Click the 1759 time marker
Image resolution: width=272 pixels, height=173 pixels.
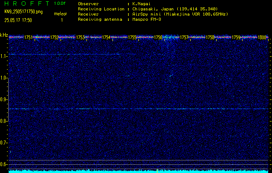[236, 37]
